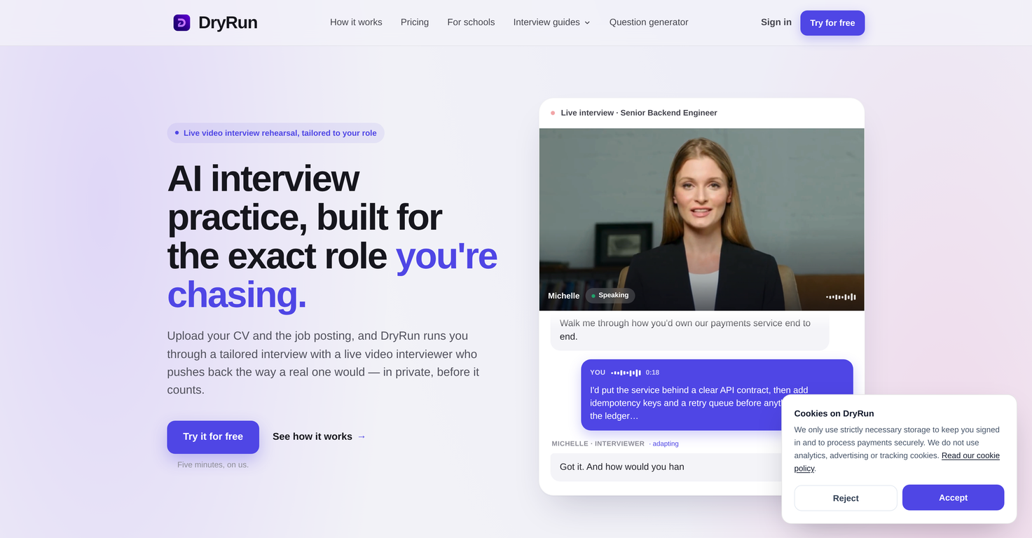The width and height of the screenshot is (1032, 538).
Task: Open the Question generator page
Action: click(649, 22)
